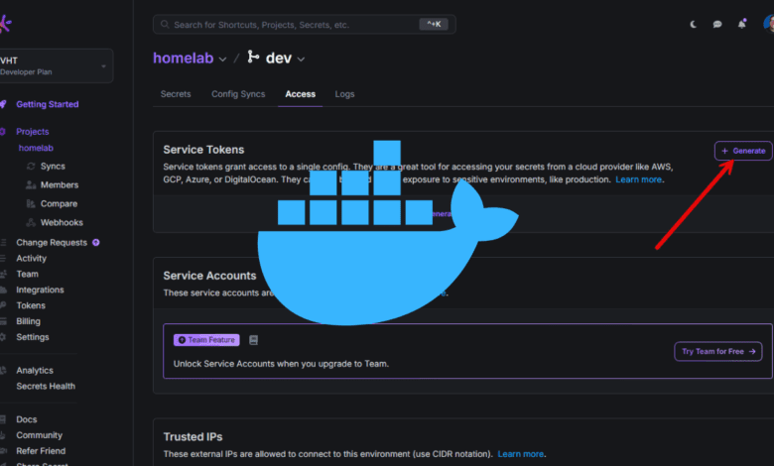Open Community in the sidebar

[40, 435]
